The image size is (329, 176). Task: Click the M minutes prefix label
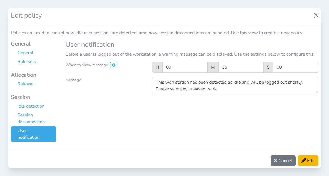coord(213,67)
